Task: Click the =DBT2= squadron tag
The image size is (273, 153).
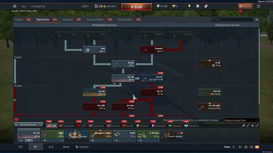Action: (x=85, y=6)
